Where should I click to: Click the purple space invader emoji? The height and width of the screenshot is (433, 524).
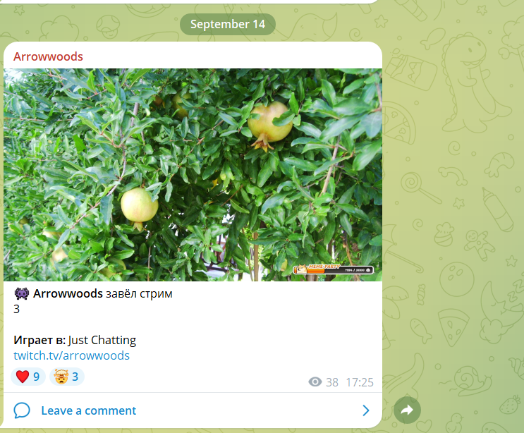(x=22, y=293)
